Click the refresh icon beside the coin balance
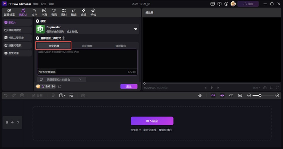283x149 pixels. click(x=60, y=86)
